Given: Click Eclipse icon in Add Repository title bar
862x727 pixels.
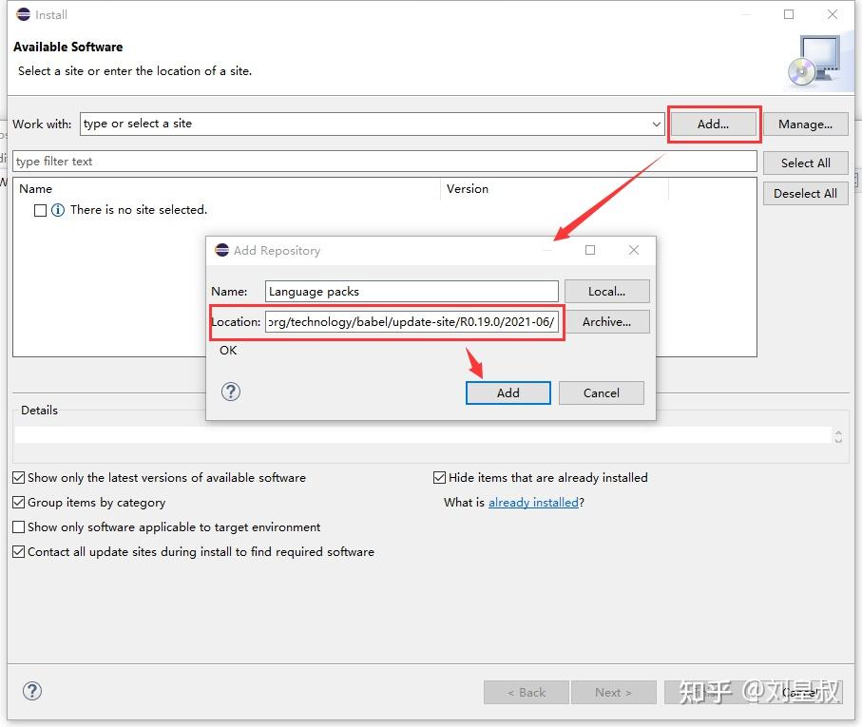Looking at the screenshot, I should (x=222, y=250).
